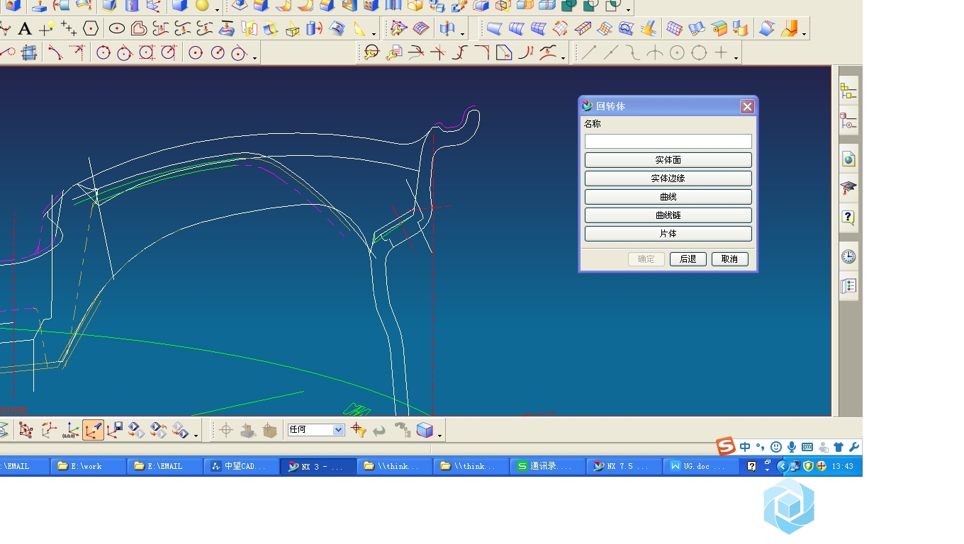Screen dimensions: 964x544
Task: Click the snap existing point plus icon
Action: (x=721, y=53)
